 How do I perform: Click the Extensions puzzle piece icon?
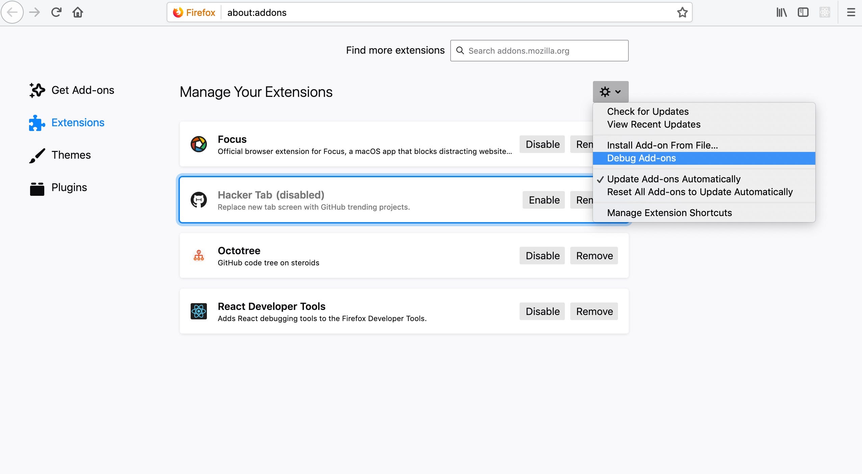click(x=37, y=123)
